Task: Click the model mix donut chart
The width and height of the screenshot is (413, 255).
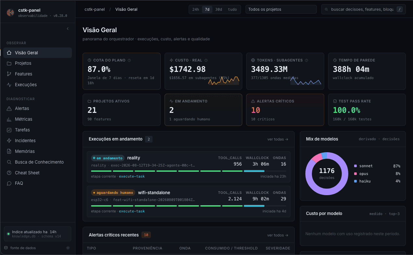Action: (x=327, y=174)
